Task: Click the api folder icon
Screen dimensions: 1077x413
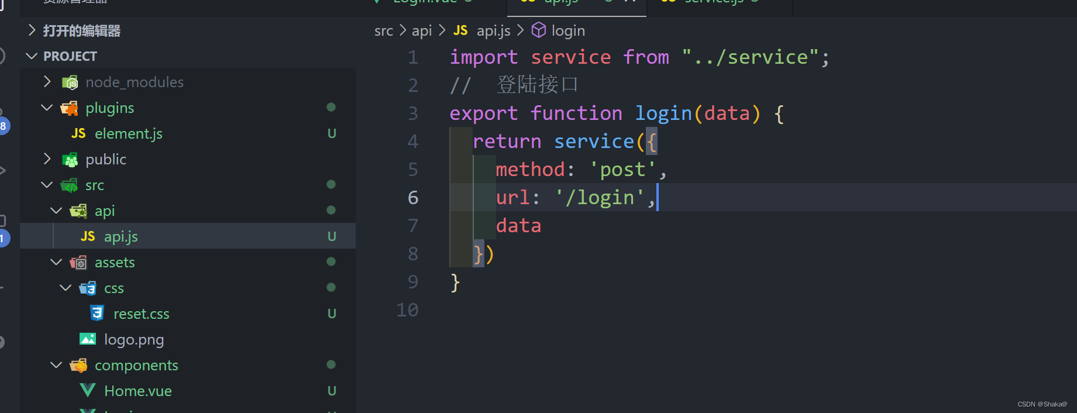Action: [x=78, y=211]
